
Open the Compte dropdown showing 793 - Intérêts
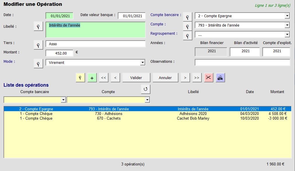287,25
